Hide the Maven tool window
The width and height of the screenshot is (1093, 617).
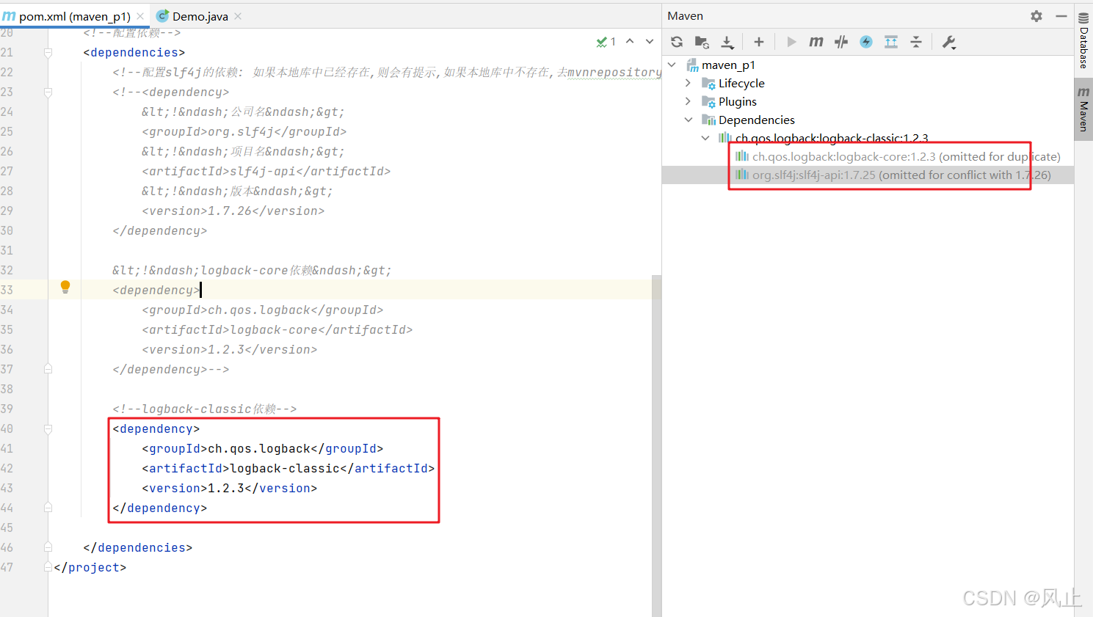click(1061, 15)
